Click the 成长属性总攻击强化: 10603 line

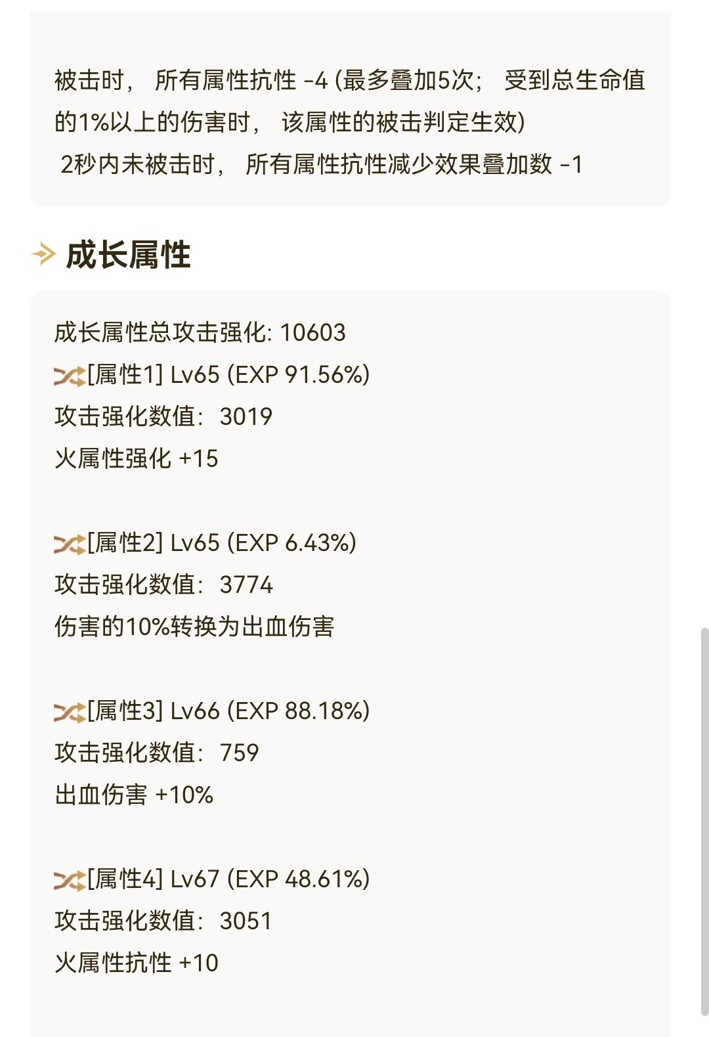pos(200,332)
